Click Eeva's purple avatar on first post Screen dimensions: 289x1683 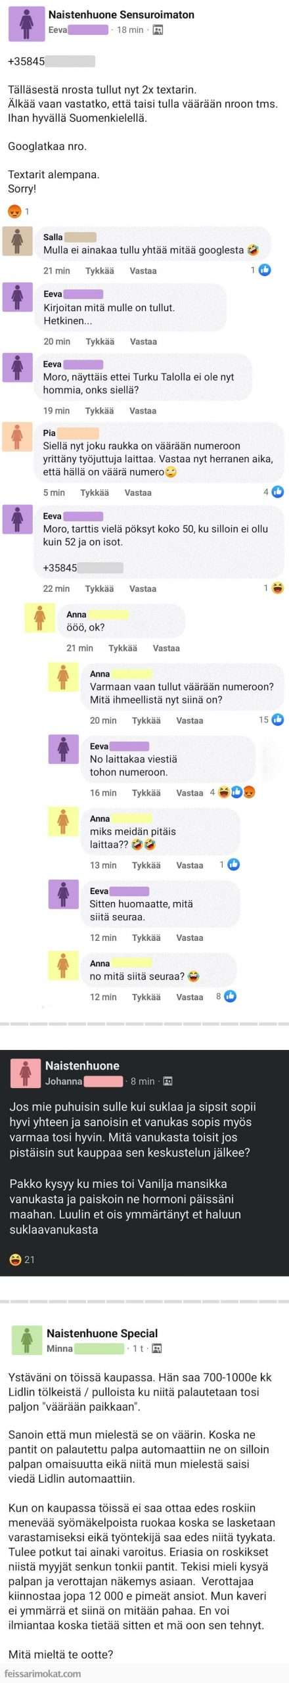[26, 24]
